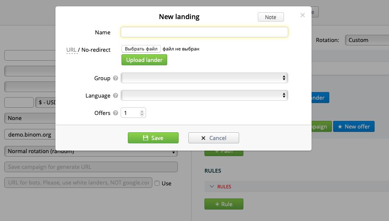Click the star icon on New offer
The image size is (389, 221).
pos(339,126)
